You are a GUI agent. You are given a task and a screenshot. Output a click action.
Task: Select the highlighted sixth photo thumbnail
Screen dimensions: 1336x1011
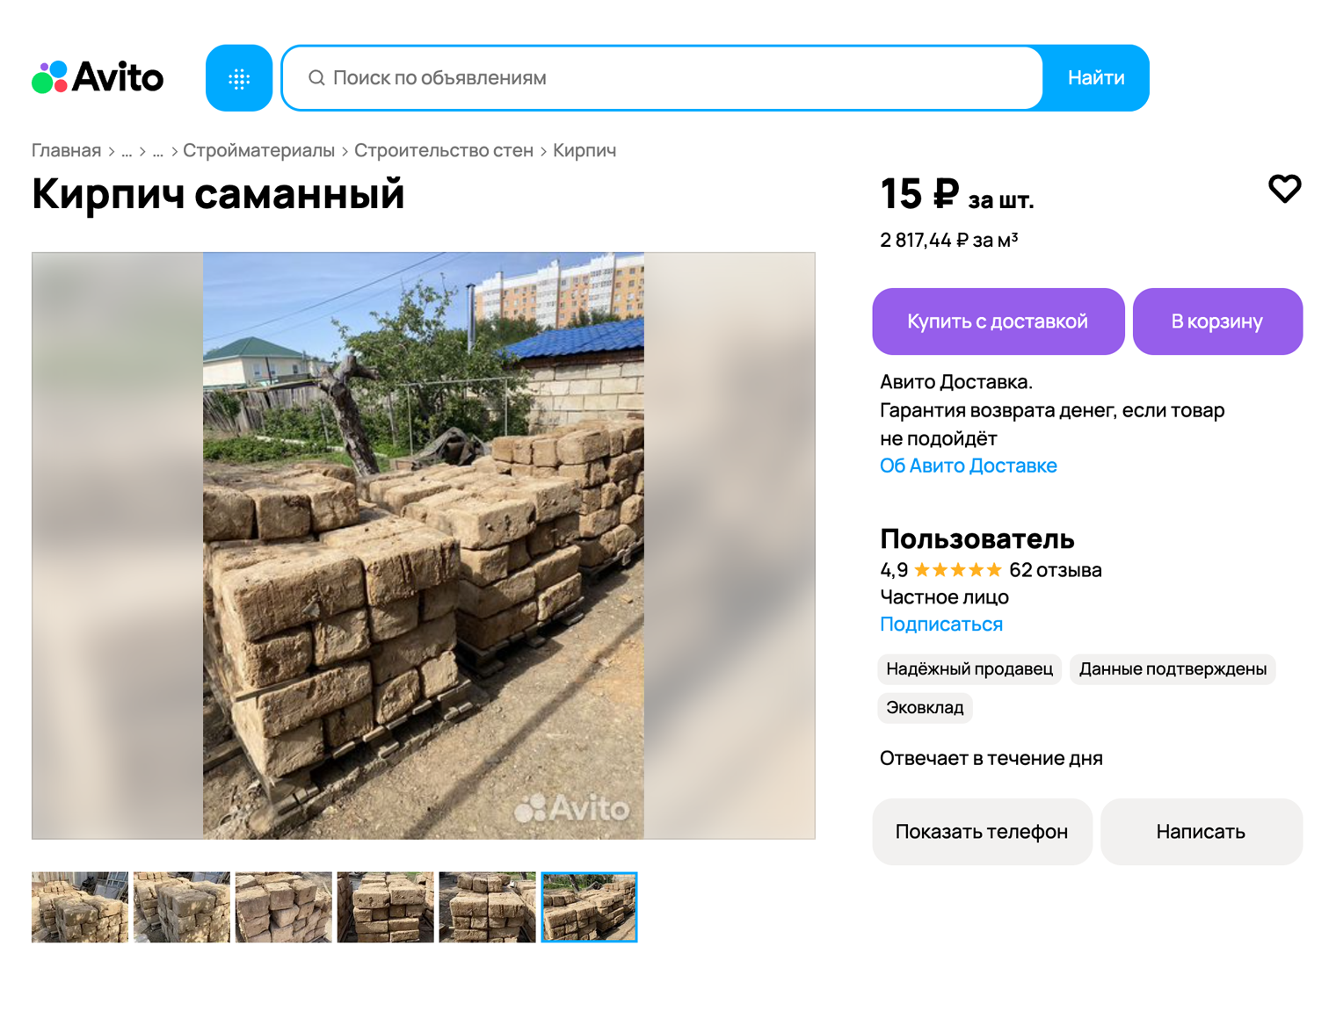(590, 907)
